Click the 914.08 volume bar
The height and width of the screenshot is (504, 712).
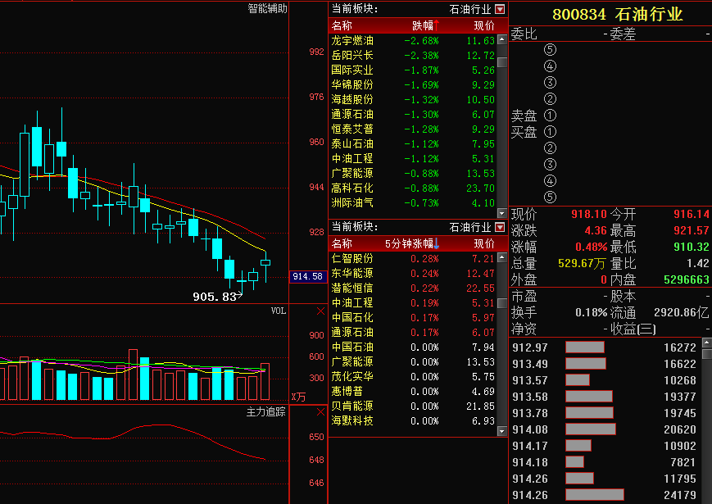(x=591, y=429)
